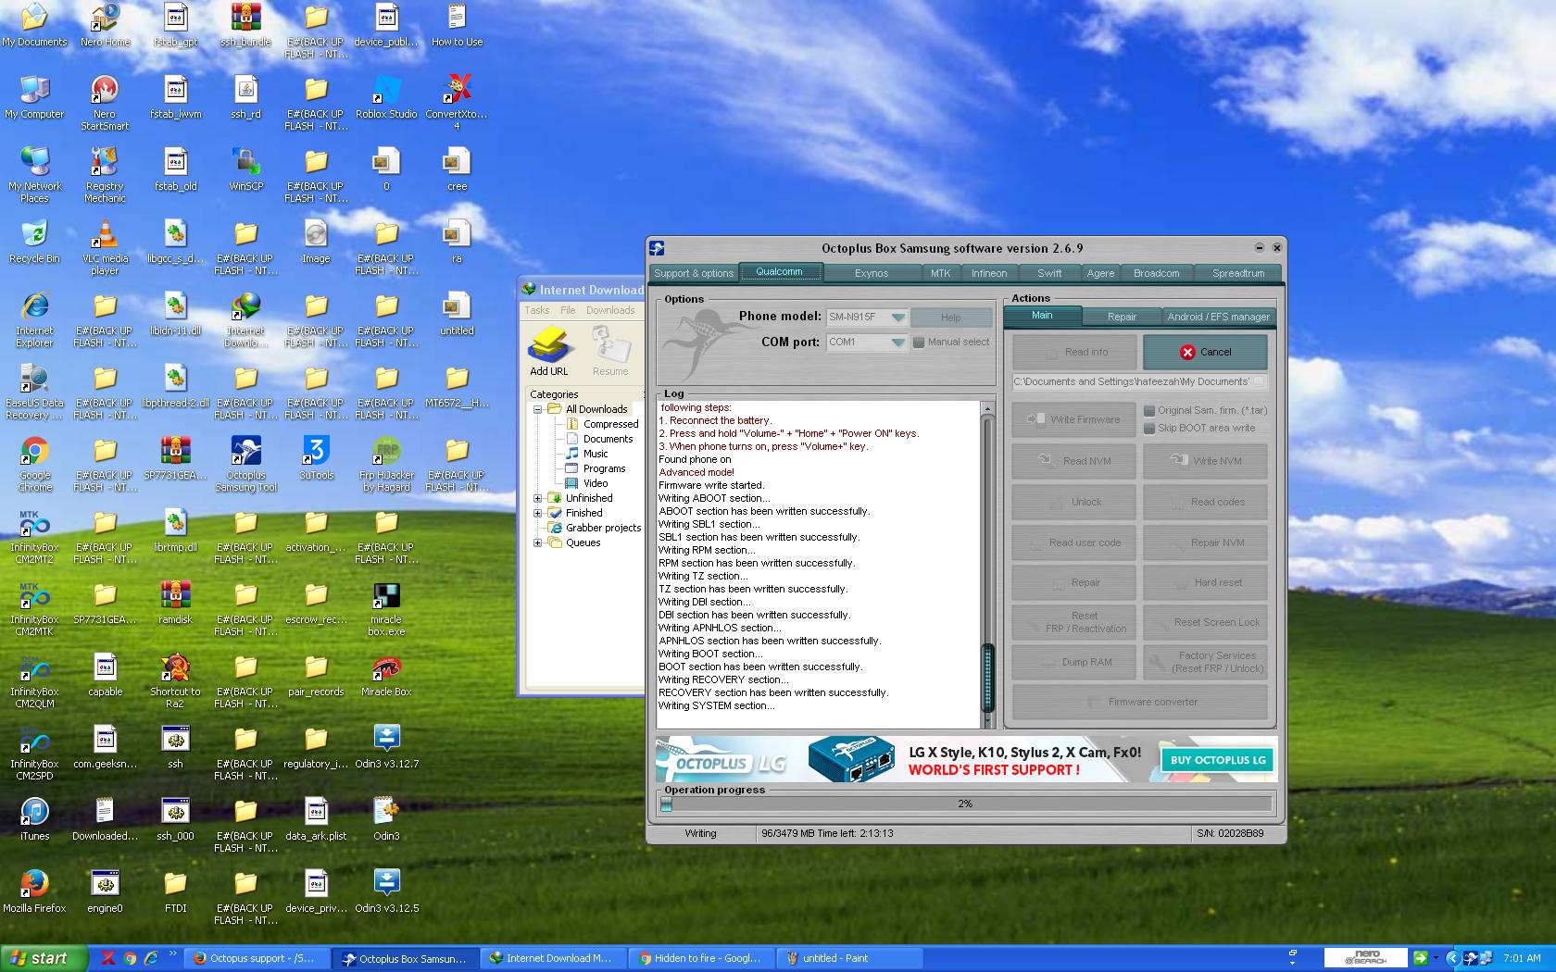Viewport: 1556px width, 972px height.
Task: Click the log panel vertical scrollbar
Action: pos(987,565)
